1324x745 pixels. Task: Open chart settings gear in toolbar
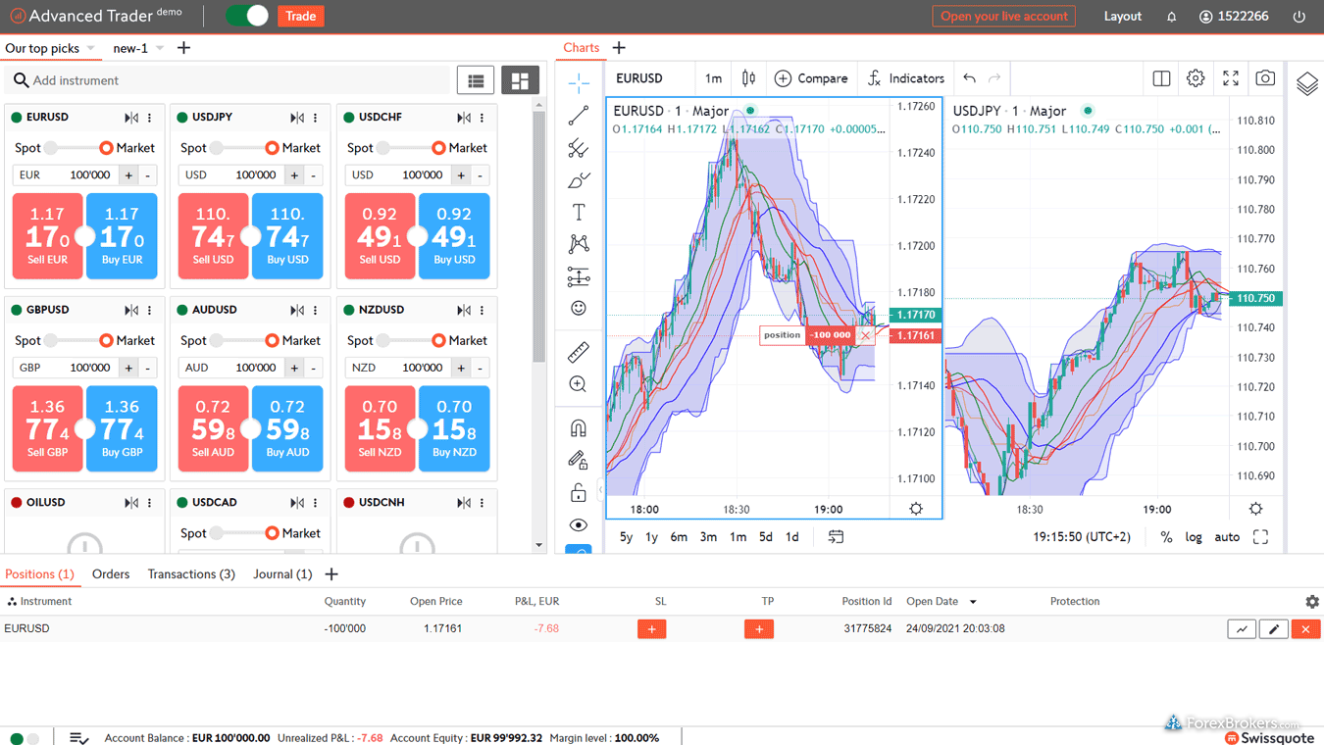pyautogui.click(x=1196, y=78)
